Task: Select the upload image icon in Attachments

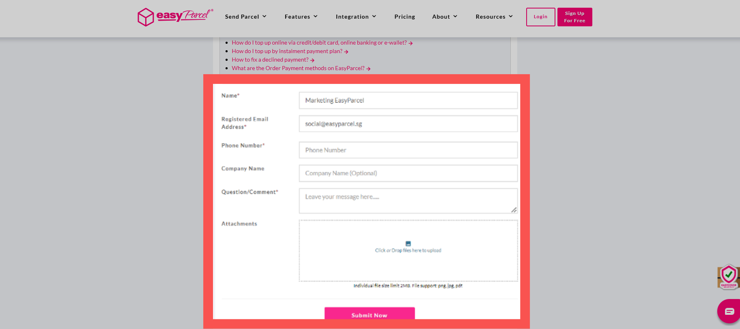Action: coord(408,244)
